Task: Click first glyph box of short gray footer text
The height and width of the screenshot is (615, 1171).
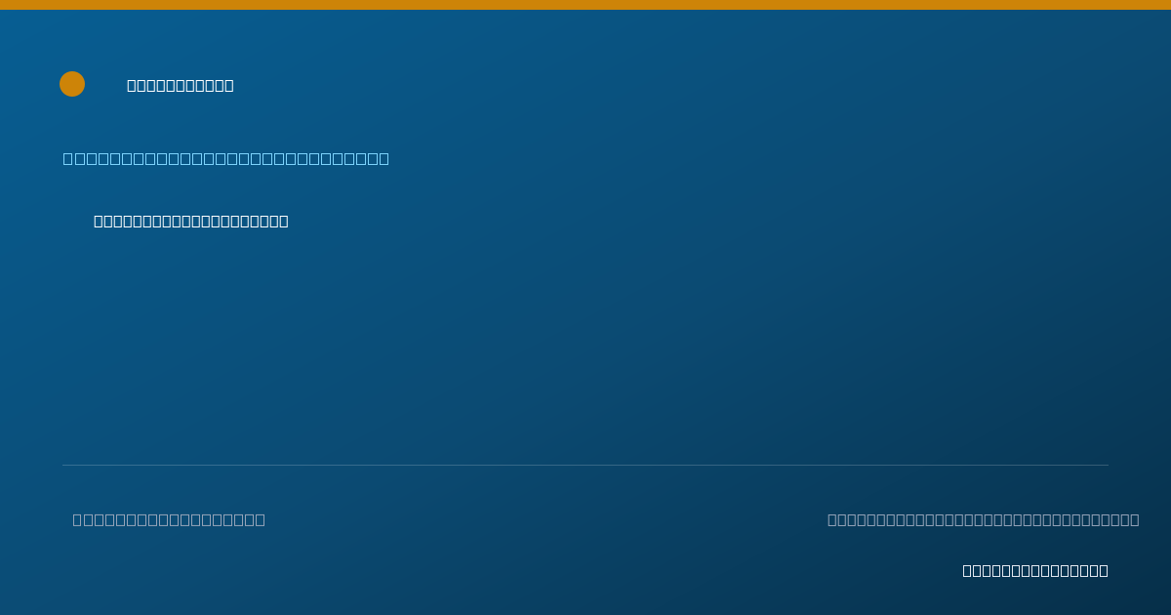Action: pos(77,519)
